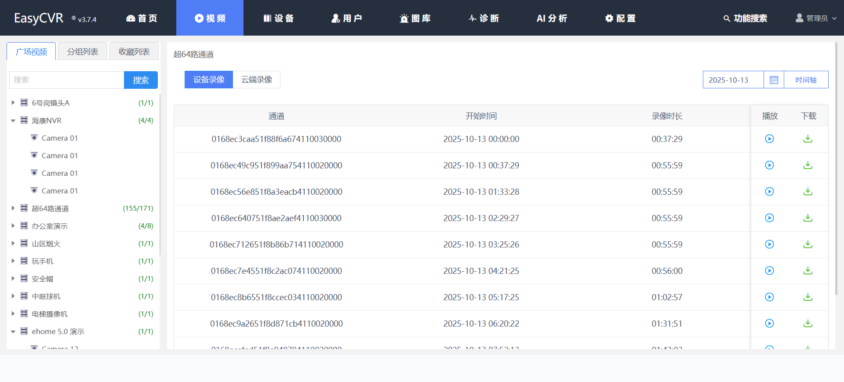
Task: Open the 设备 menu in navigation bar
Action: [x=278, y=18]
